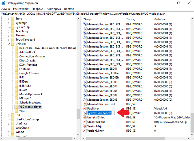This screenshot has height=141, width=194.
Task: Select the MementoSection_SEC07 value name
Action: point(102,95)
